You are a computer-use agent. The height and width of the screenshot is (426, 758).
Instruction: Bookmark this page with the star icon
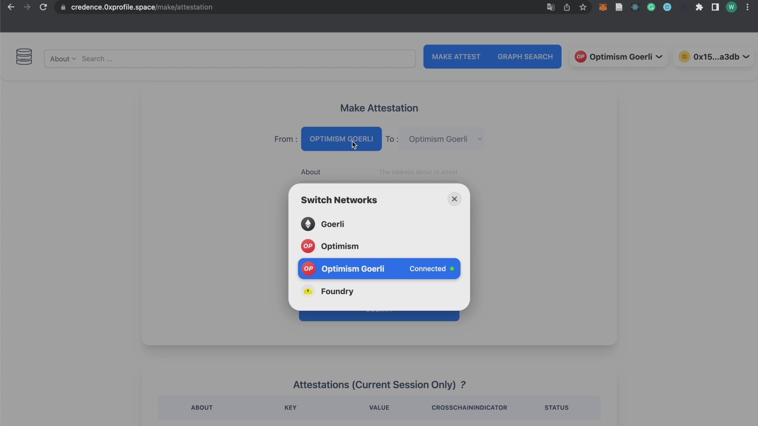[583, 7]
